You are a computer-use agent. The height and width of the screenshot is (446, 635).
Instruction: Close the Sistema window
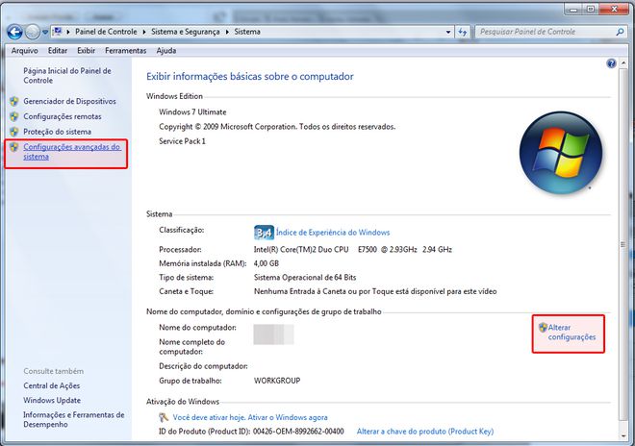(x=614, y=9)
